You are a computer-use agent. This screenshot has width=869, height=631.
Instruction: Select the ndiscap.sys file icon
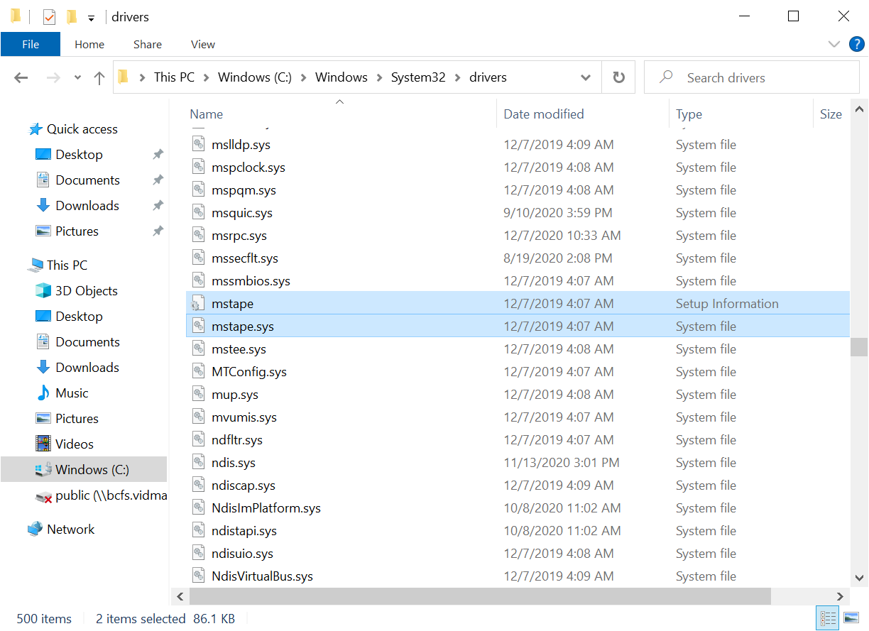tap(198, 485)
